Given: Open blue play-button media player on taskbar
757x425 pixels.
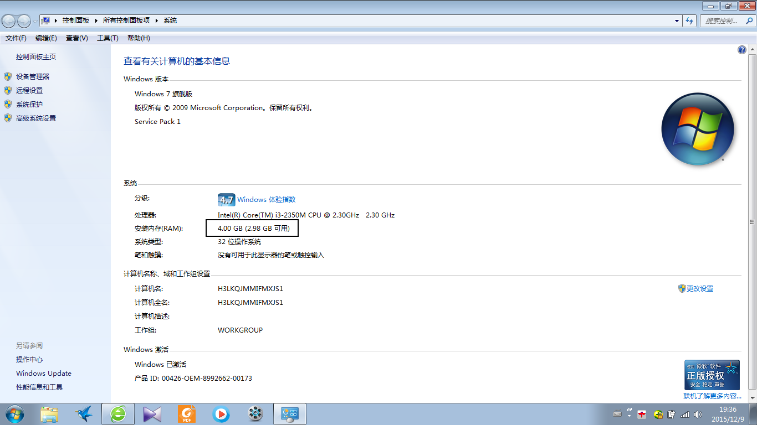Looking at the screenshot, I should click(x=221, y=414).
